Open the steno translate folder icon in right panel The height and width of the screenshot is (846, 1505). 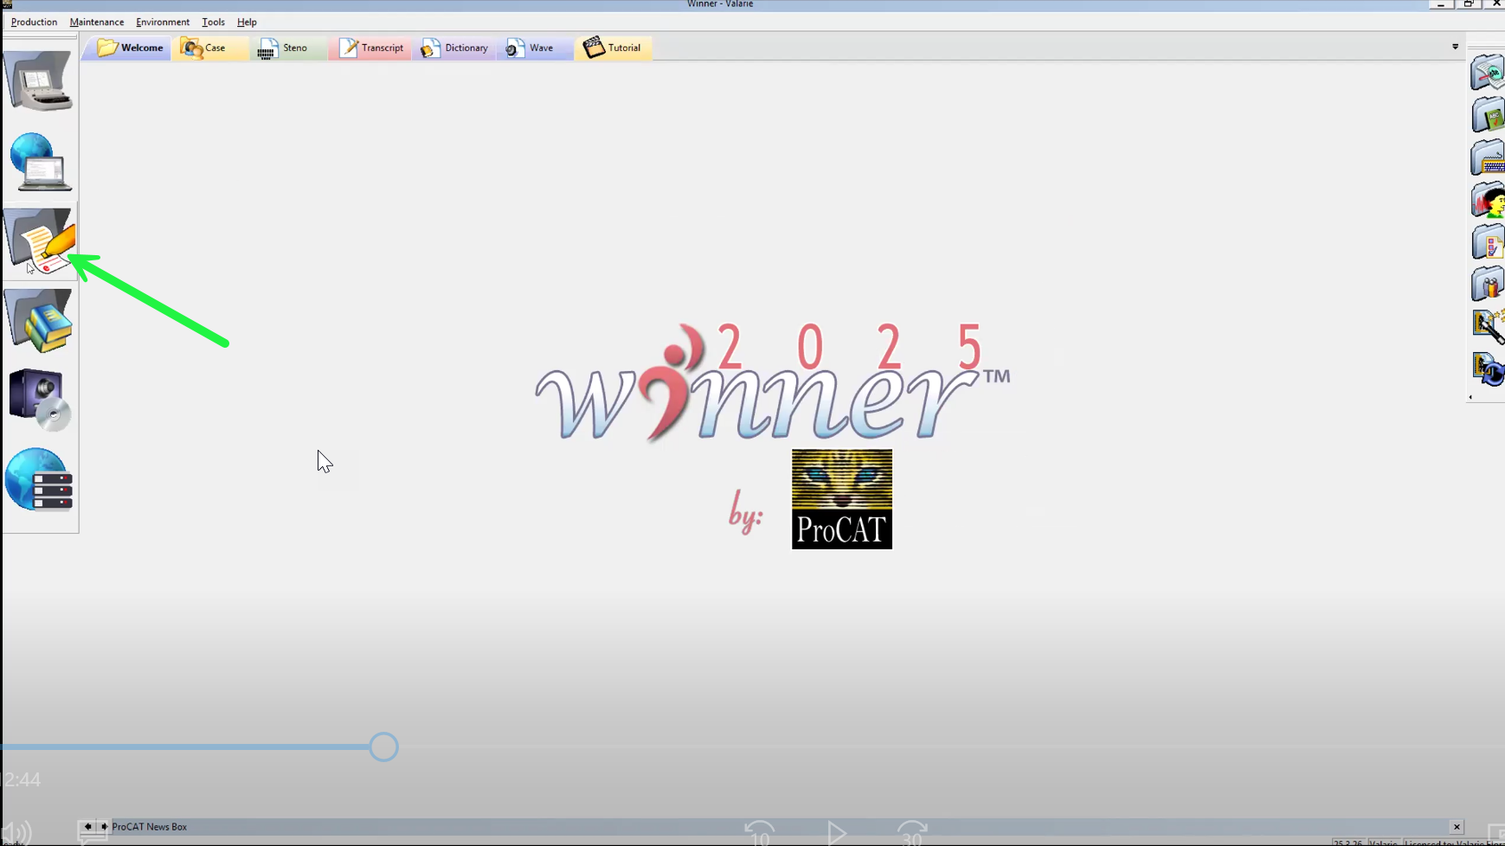(x=1488, y=73)
